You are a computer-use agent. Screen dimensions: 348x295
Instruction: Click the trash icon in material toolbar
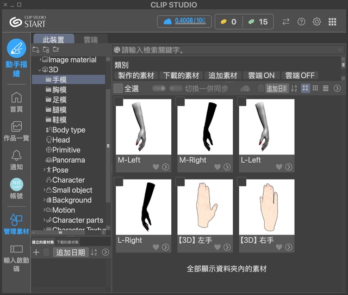tap(261, 88)
